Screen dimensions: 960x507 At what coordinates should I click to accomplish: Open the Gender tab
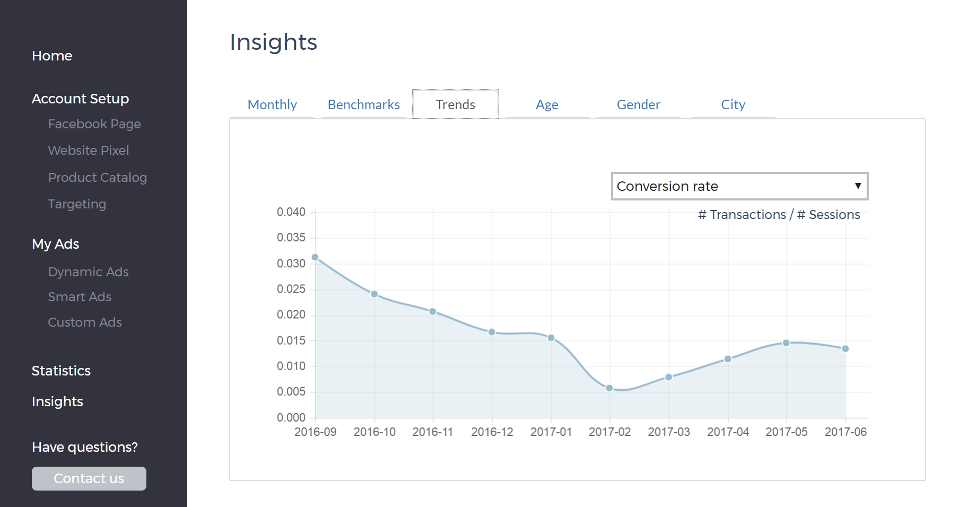click(x=639, y=104)
